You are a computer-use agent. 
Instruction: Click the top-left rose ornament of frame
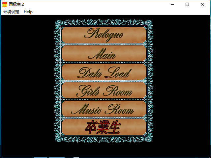[x=59, y=23]
